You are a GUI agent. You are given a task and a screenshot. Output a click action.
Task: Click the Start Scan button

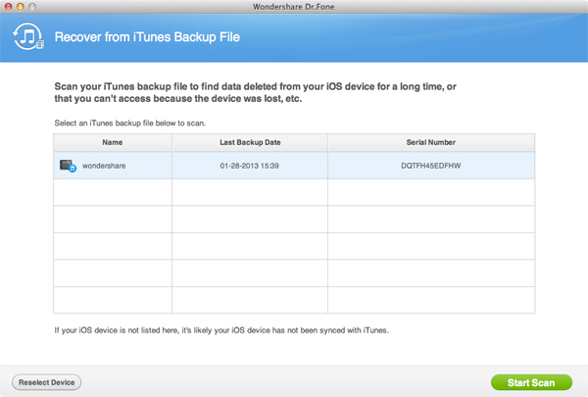pyautogui.click(x=531, y=382)
